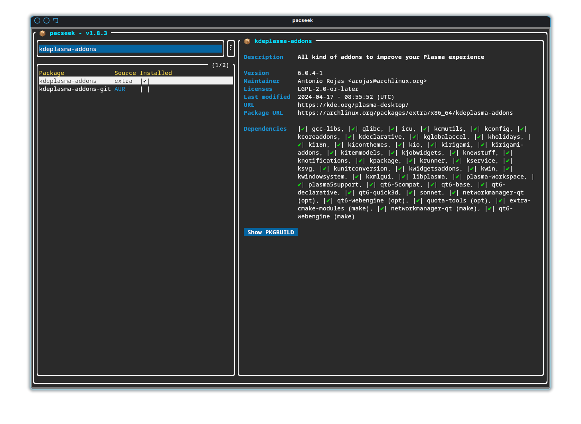Click the kio dependency
Screen dimensions: 581x424
click(414, 145)
